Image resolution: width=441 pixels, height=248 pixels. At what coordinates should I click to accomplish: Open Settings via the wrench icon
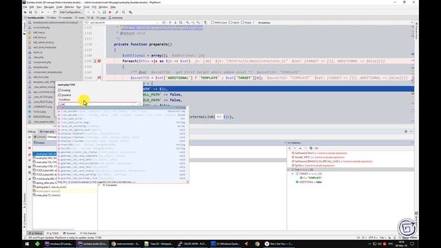116,12
